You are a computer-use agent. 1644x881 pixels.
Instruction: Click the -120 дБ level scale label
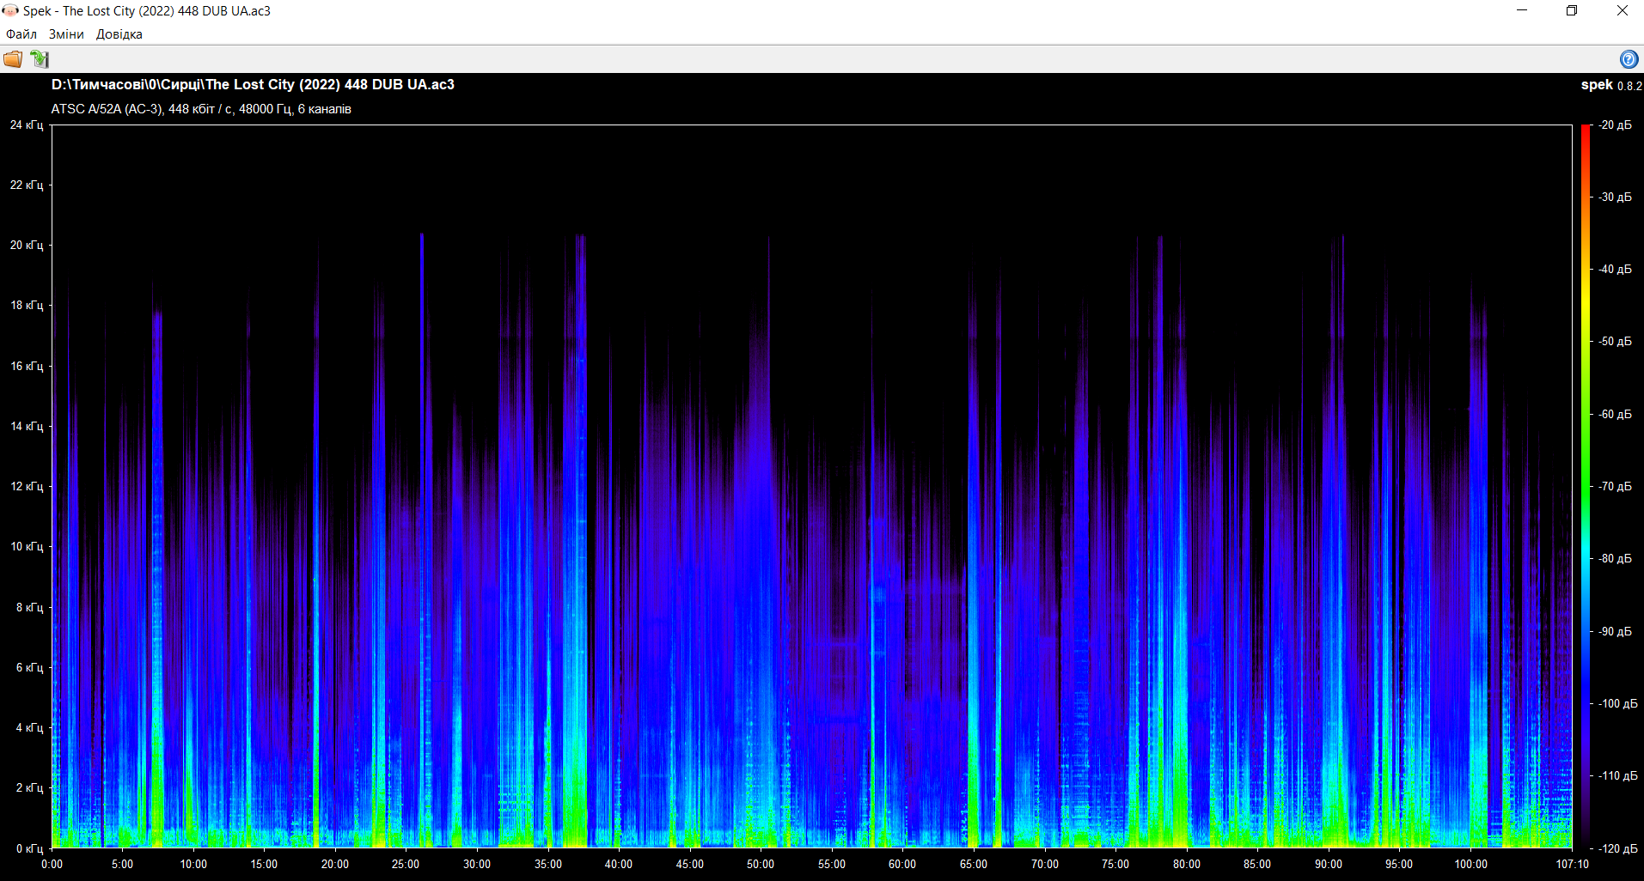click(x=1618, y=848)
